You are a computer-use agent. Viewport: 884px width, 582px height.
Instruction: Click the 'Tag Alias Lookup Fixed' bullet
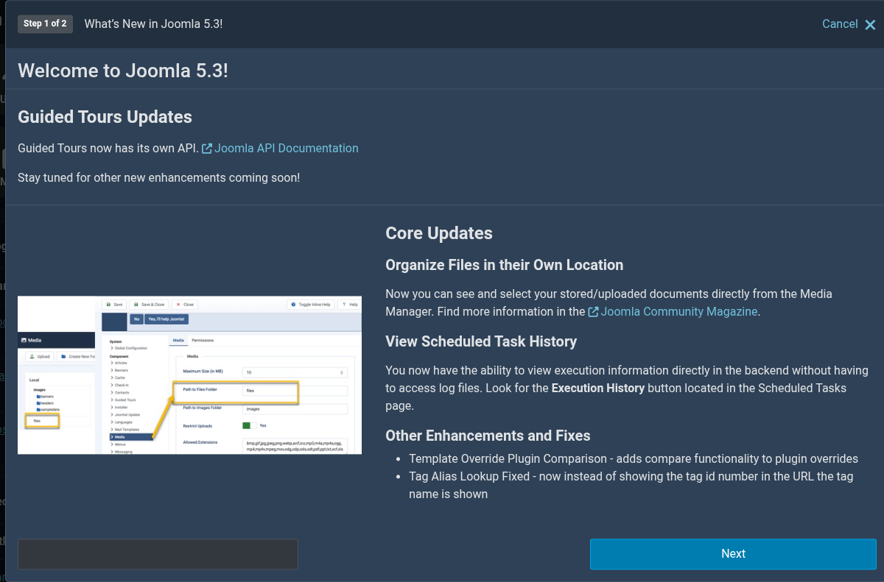[x=631, y=485]
